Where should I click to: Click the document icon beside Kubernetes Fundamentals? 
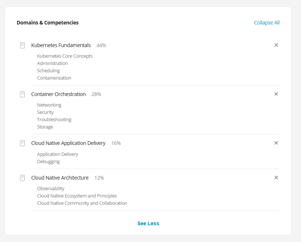click(23, 45)
